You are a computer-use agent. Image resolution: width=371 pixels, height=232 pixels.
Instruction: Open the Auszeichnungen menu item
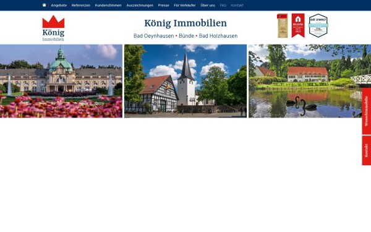(x=140, y=5)
